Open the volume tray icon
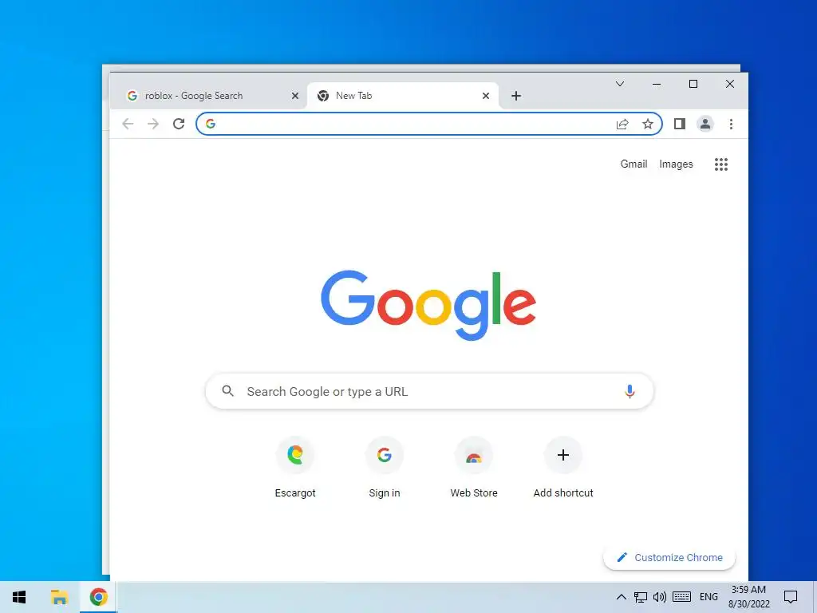The image size is (817, 613). pyautogui.click(x=660, y=597)
